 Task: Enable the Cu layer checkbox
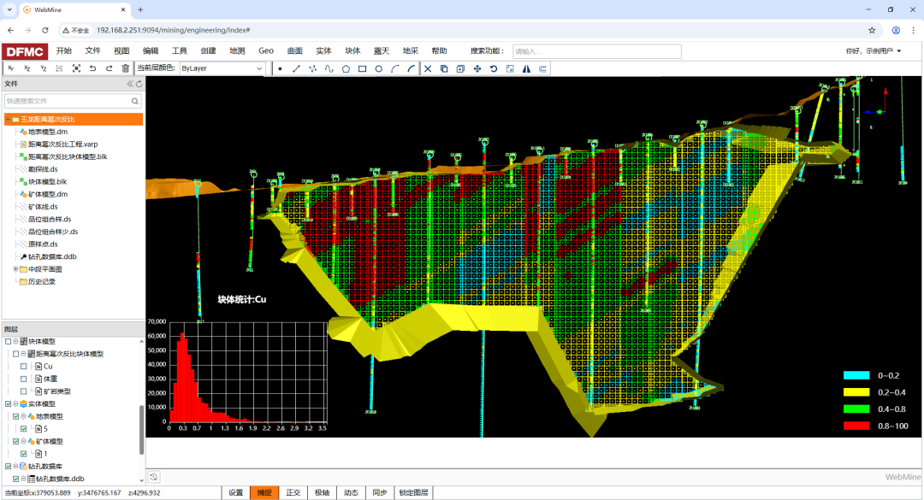(24, 366)
